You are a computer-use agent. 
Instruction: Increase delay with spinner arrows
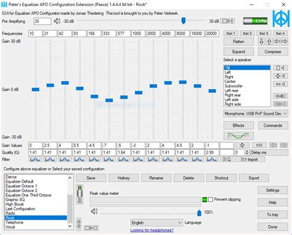pos(247,151)
